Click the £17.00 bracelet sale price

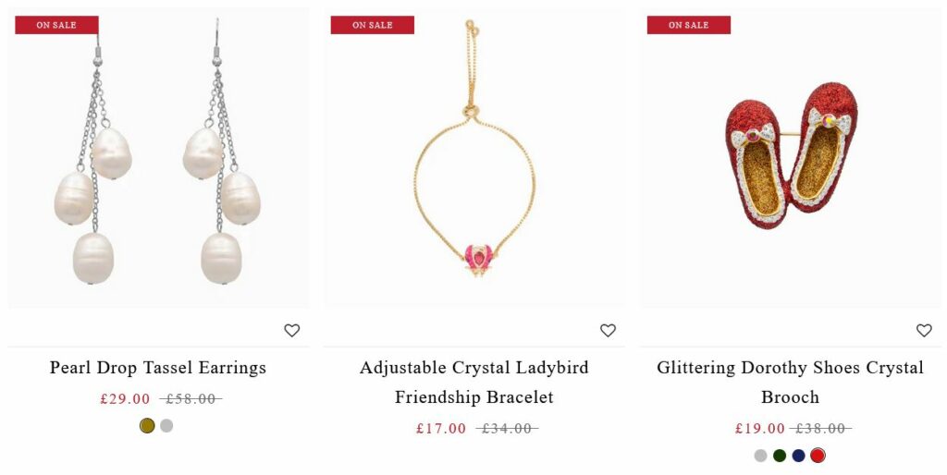pyautogui.click(x=441, y=429)
